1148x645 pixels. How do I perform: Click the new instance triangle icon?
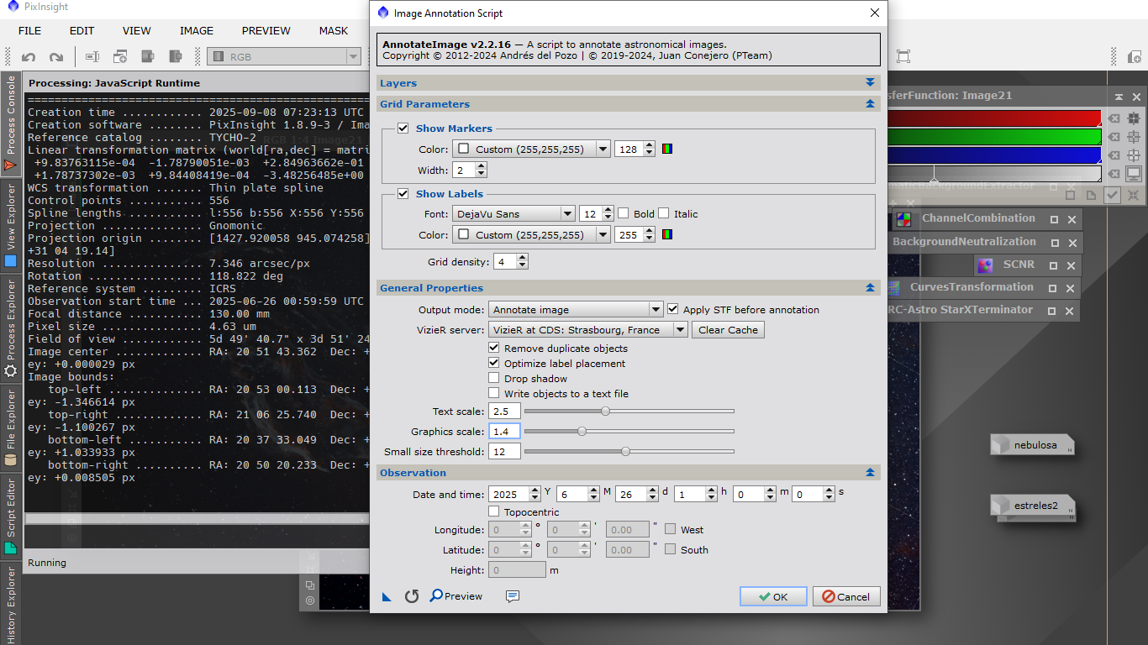point(387,596)
